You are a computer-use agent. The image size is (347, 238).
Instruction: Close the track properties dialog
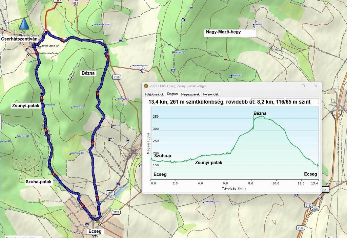(315, 86)
